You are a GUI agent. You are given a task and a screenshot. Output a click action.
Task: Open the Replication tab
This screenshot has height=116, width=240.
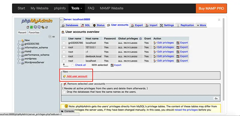pyautogui.click(x=185, y=25)
